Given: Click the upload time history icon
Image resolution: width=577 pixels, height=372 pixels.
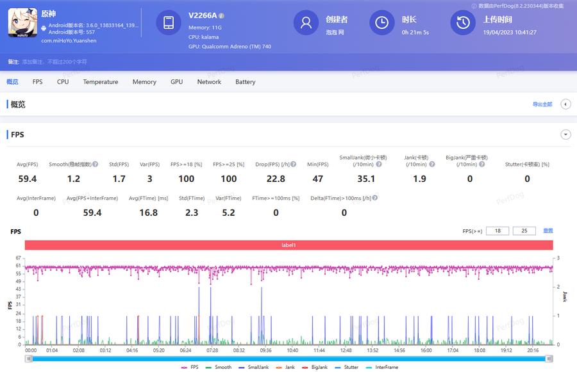Looking at the screenshot, I should (x=462, y=23).
